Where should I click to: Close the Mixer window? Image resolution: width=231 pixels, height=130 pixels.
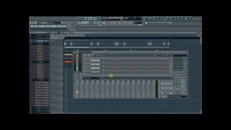click(x=187, y=52)
